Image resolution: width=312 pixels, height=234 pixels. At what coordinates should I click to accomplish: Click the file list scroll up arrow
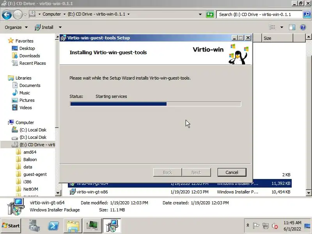308,37
